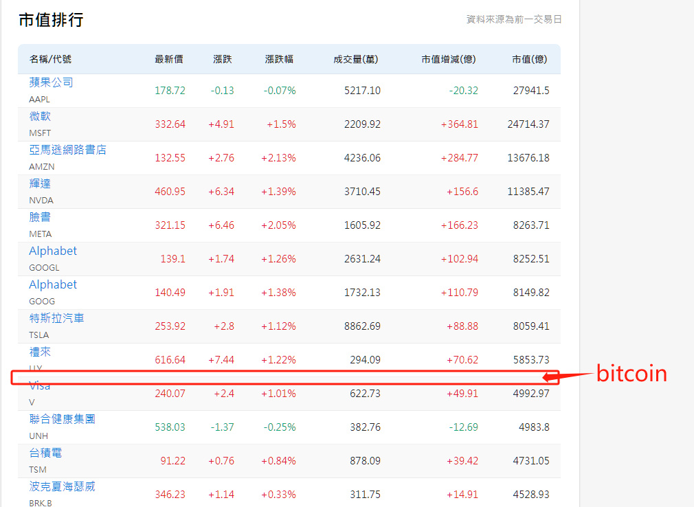Click NVDA's latest price 460.95

pos(170,192)
